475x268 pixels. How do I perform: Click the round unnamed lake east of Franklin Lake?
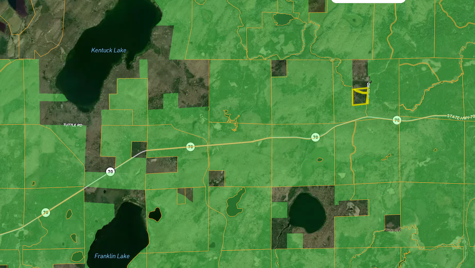pyautogui.click(x=307, y=213)
